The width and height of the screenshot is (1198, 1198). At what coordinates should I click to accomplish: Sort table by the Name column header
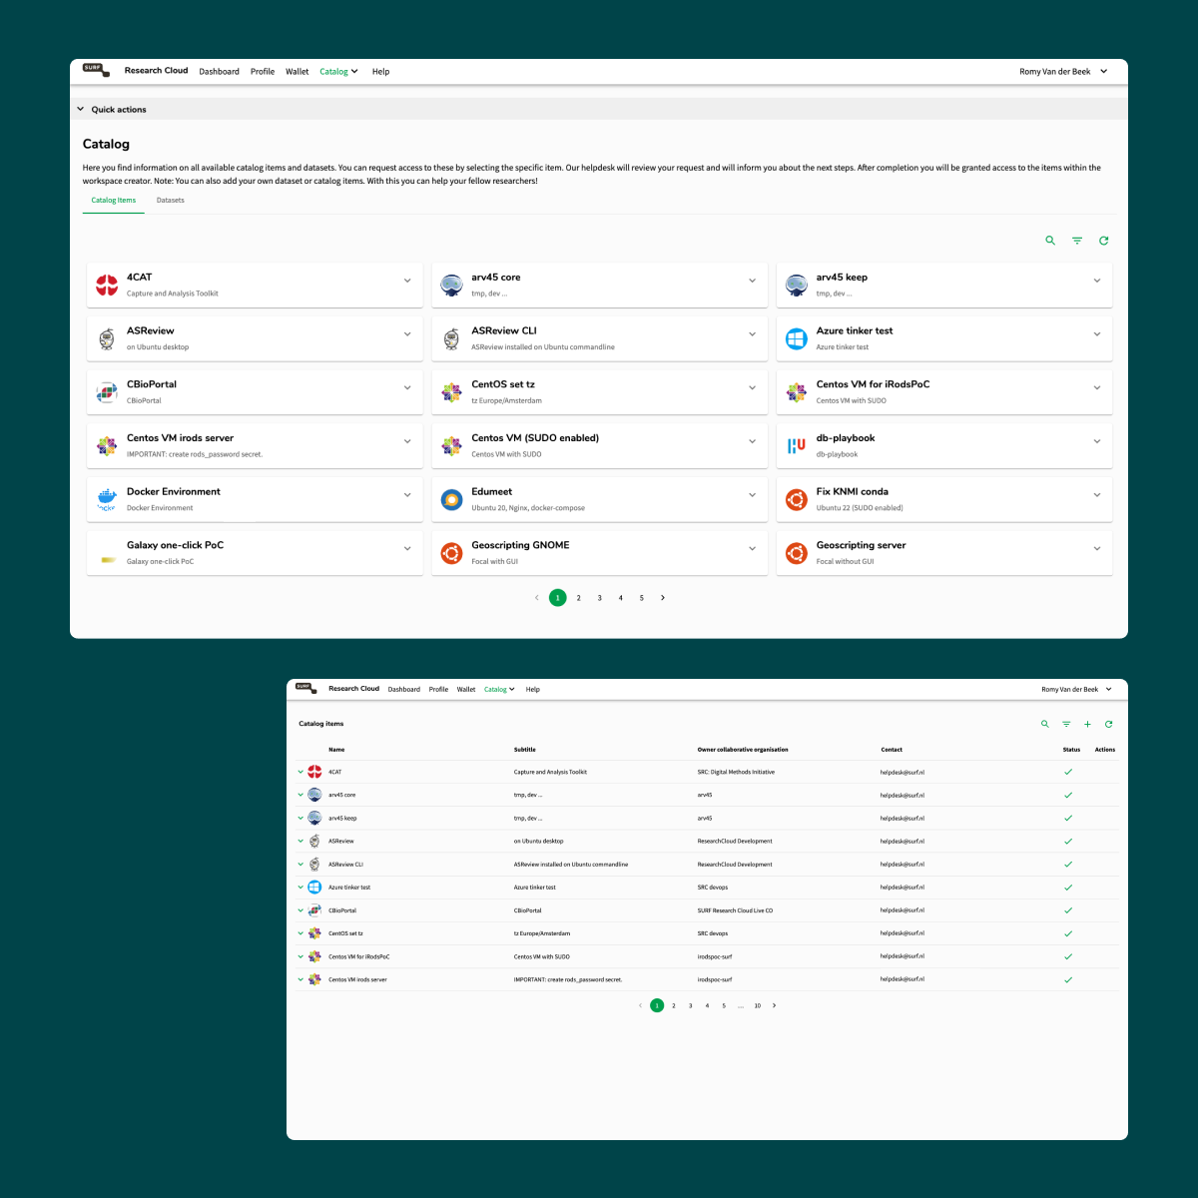point(336,749)
